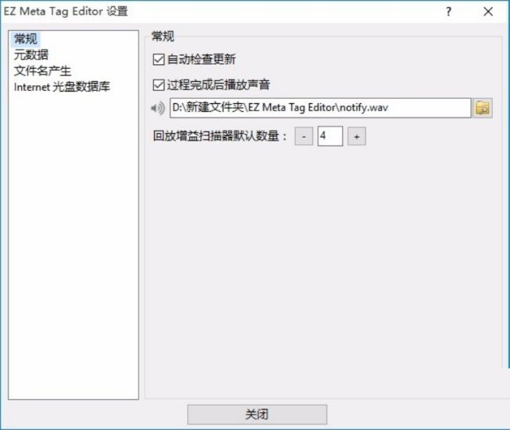Open the 元数据 settings page
This screenshot has height=430, width=510.
pyautogui.click(x=31, y=54)
